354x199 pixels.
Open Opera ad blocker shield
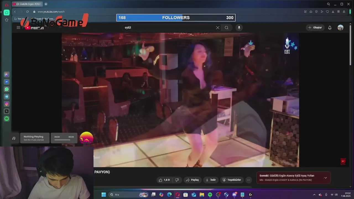point(316,12)
